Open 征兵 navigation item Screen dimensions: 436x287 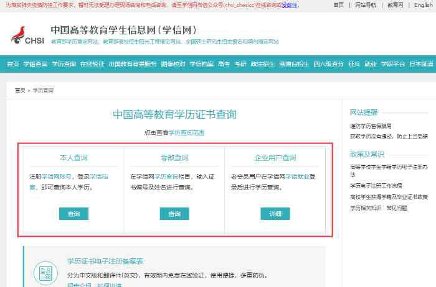point(354,64)
